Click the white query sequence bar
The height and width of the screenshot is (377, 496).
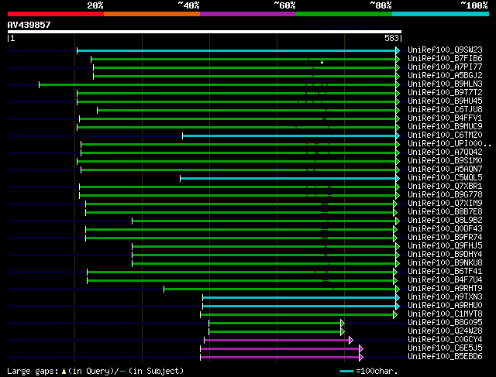tap(205, 32)
